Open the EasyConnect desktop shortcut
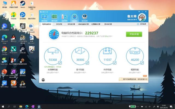175x109 pixels. coord(4,61)
